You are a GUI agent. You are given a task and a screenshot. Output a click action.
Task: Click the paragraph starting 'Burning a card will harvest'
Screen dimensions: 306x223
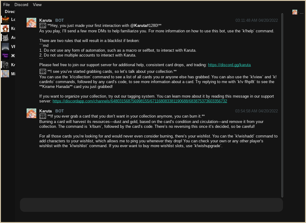tap(151, 124)
